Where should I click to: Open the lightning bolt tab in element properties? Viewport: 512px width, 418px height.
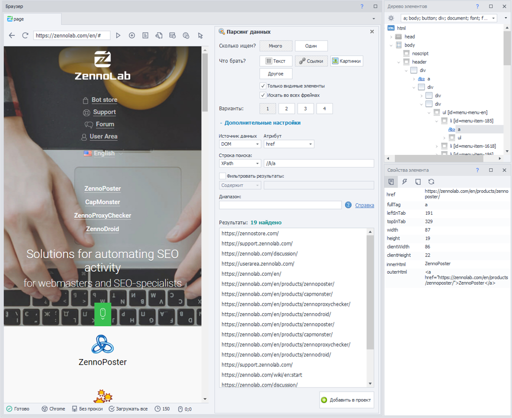tap(404, 182)
